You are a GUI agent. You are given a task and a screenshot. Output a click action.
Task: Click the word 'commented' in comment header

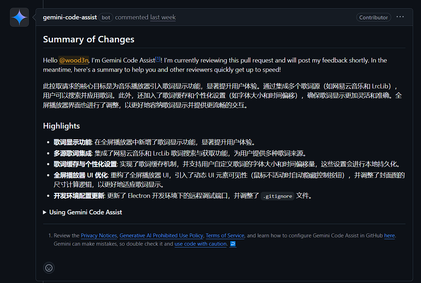pos(132,17)
